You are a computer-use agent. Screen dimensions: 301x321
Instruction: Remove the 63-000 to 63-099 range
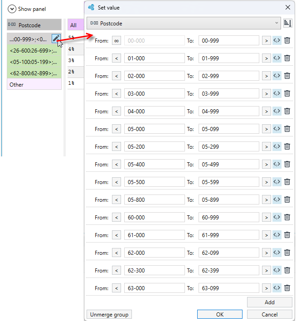coord(287,288)
